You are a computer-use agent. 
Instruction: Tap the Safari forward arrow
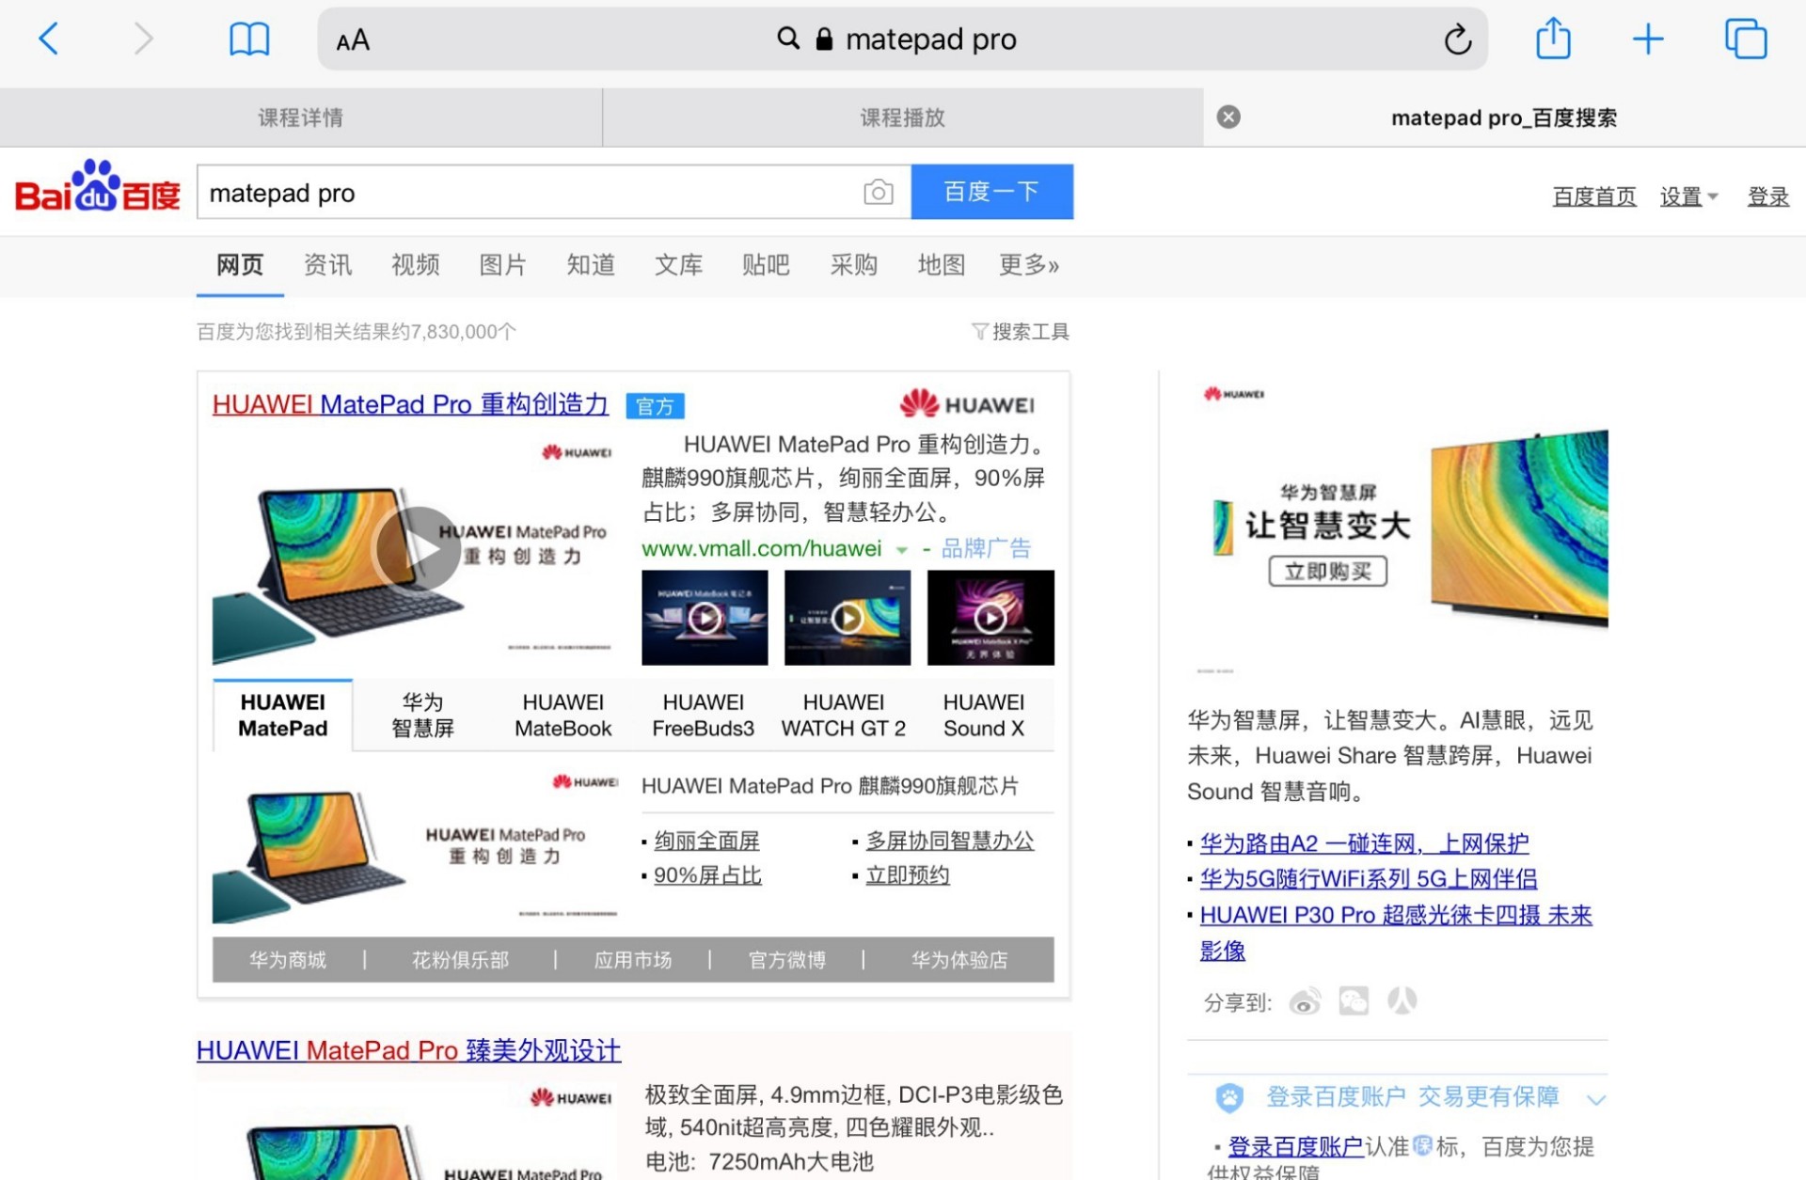143,39
